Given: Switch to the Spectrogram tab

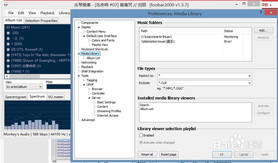Looking at the screenshot, I should point(16,97).
